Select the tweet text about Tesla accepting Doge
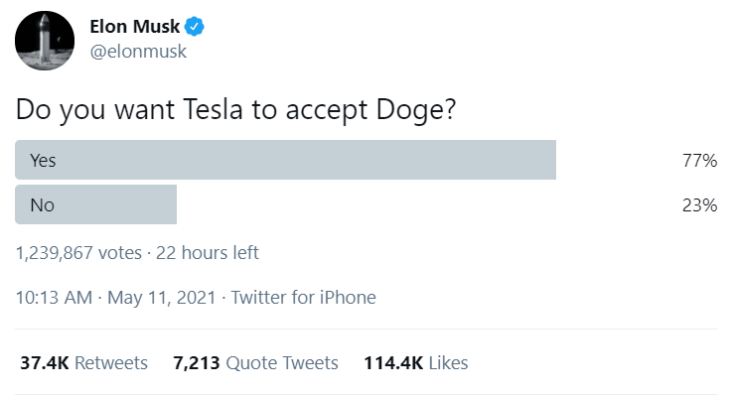Image resolution: width=733 pixels, height=397 pixels. coord(235,110)
